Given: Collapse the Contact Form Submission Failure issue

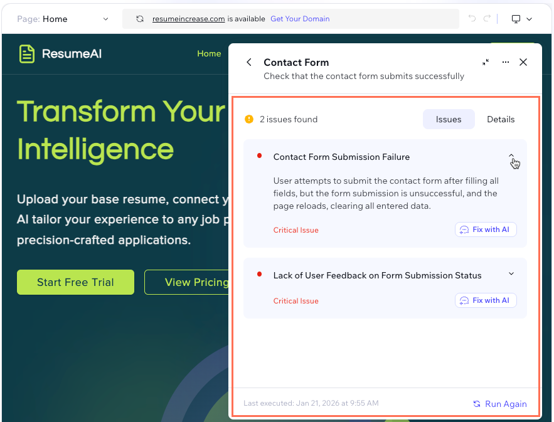Looking at the screenshot, I should pyautogui.click(x=511, y=156).
